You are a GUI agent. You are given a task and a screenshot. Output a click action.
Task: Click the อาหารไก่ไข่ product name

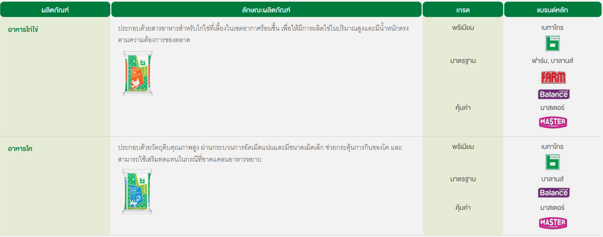tap(23, 29)
